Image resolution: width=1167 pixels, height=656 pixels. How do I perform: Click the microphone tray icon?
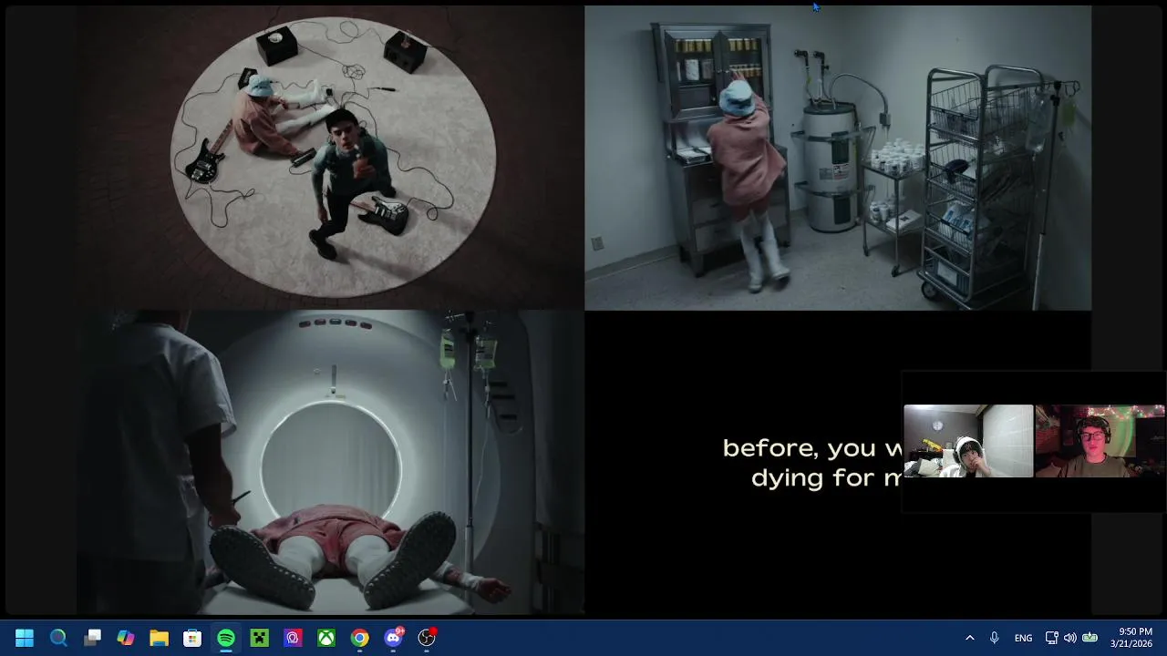point(995,638)
